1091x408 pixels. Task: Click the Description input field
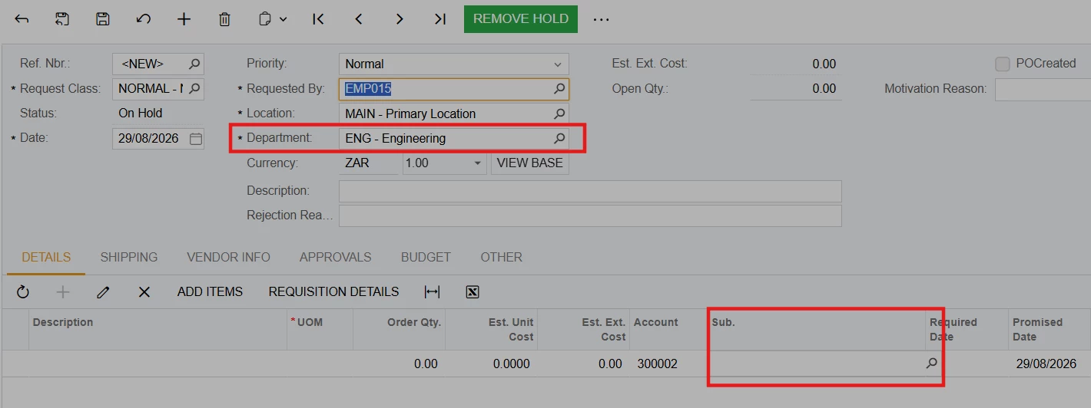[590, 191]
